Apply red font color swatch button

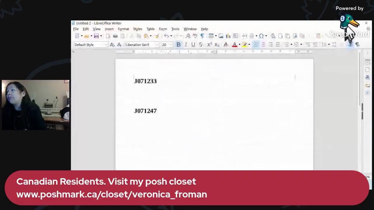234,45
